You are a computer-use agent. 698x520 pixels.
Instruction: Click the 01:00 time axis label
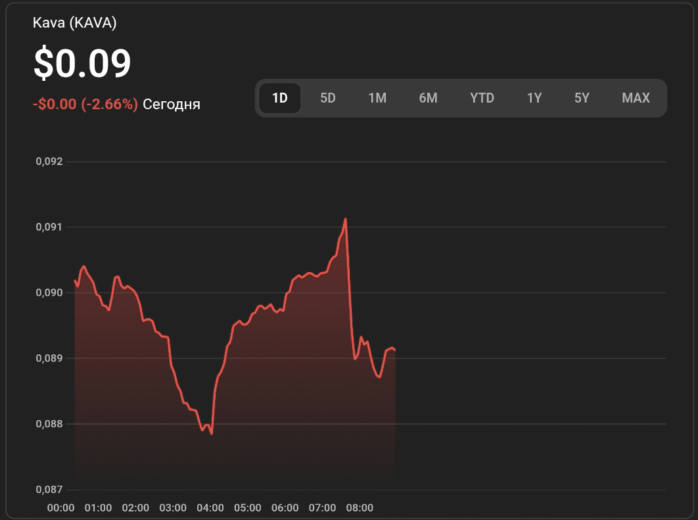click(98, 508)
